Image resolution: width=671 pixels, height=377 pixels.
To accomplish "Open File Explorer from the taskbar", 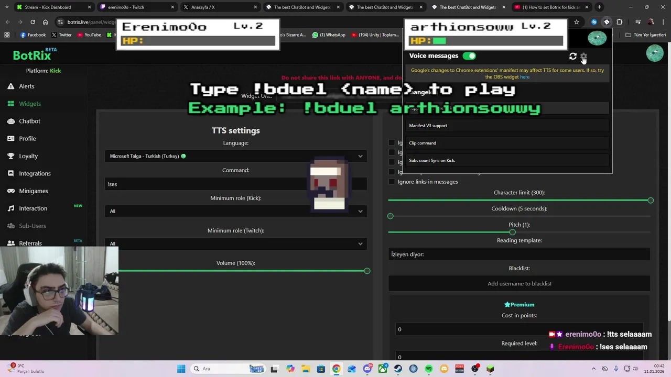I will [306, 369].
